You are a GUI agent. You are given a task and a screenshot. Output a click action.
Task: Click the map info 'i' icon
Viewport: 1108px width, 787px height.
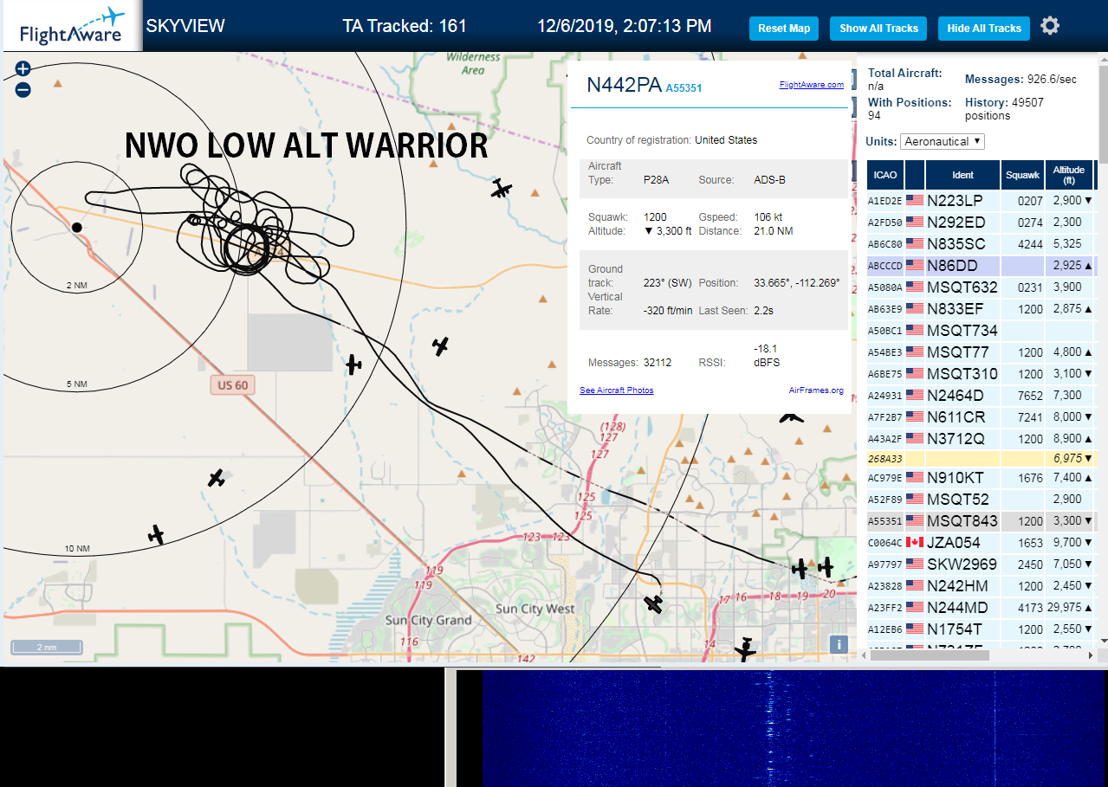(x=838, y=644)
